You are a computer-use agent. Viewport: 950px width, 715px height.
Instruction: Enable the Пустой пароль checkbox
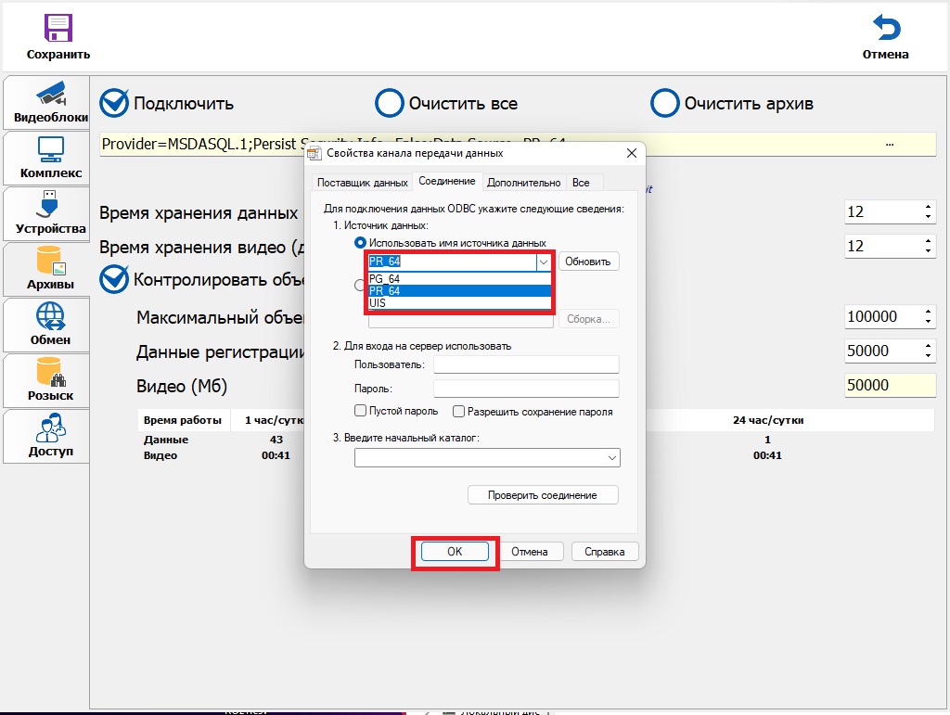(x=361, y=411)
